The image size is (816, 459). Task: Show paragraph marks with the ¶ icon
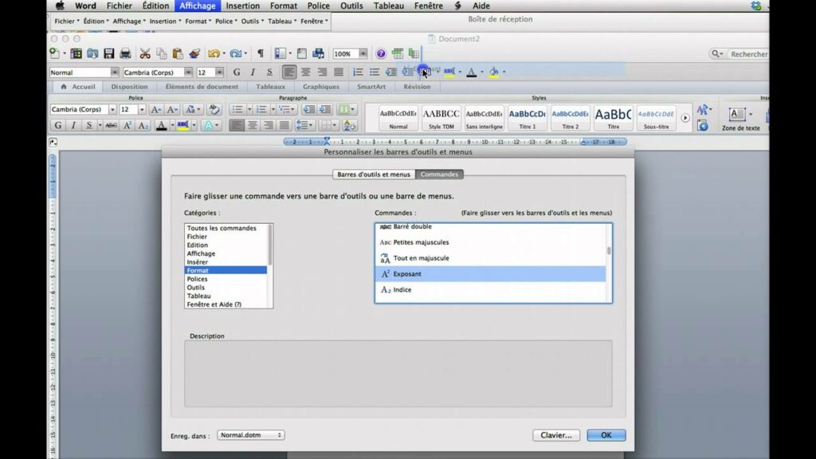click(260, 53)
